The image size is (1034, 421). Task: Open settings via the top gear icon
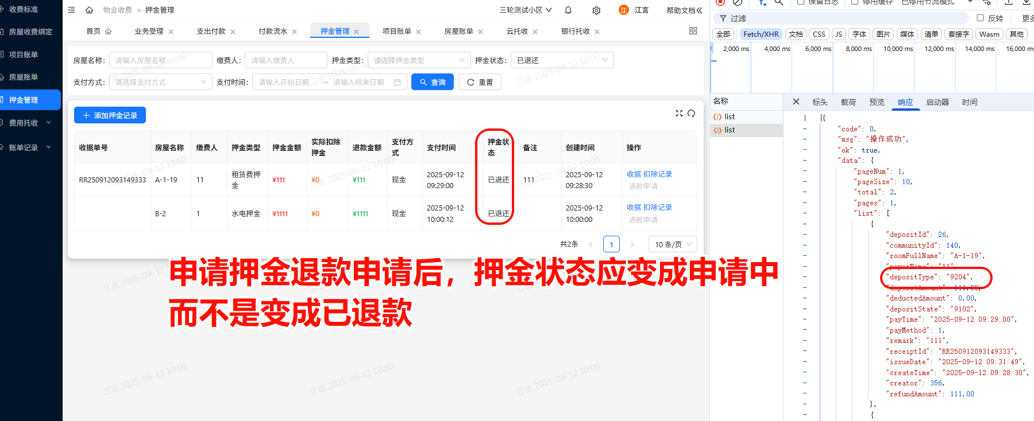click(x=596, y=10)
